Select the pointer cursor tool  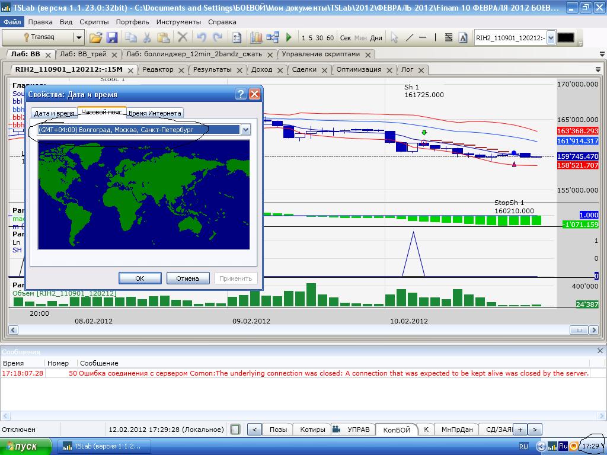(x=394, y=37)
